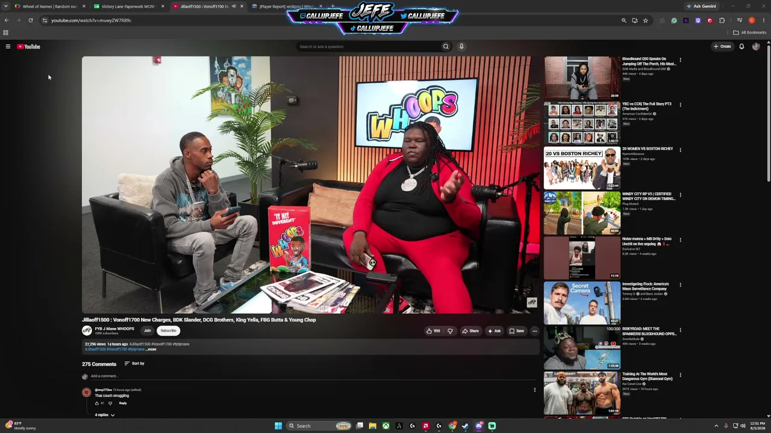Open the FYB J Mane WHOOPS channel name
Screen dimensions: 771x433
point(114,329)
